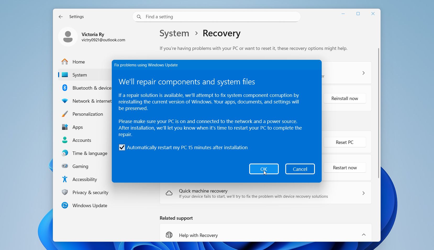The image size is (434, 250).
Task: Confirm repair with OK button
Action: pyautogui.click(x=264, y=169)
